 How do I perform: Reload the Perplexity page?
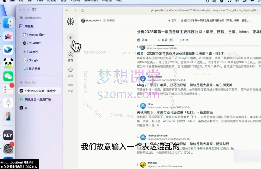(x=83, y=10)
